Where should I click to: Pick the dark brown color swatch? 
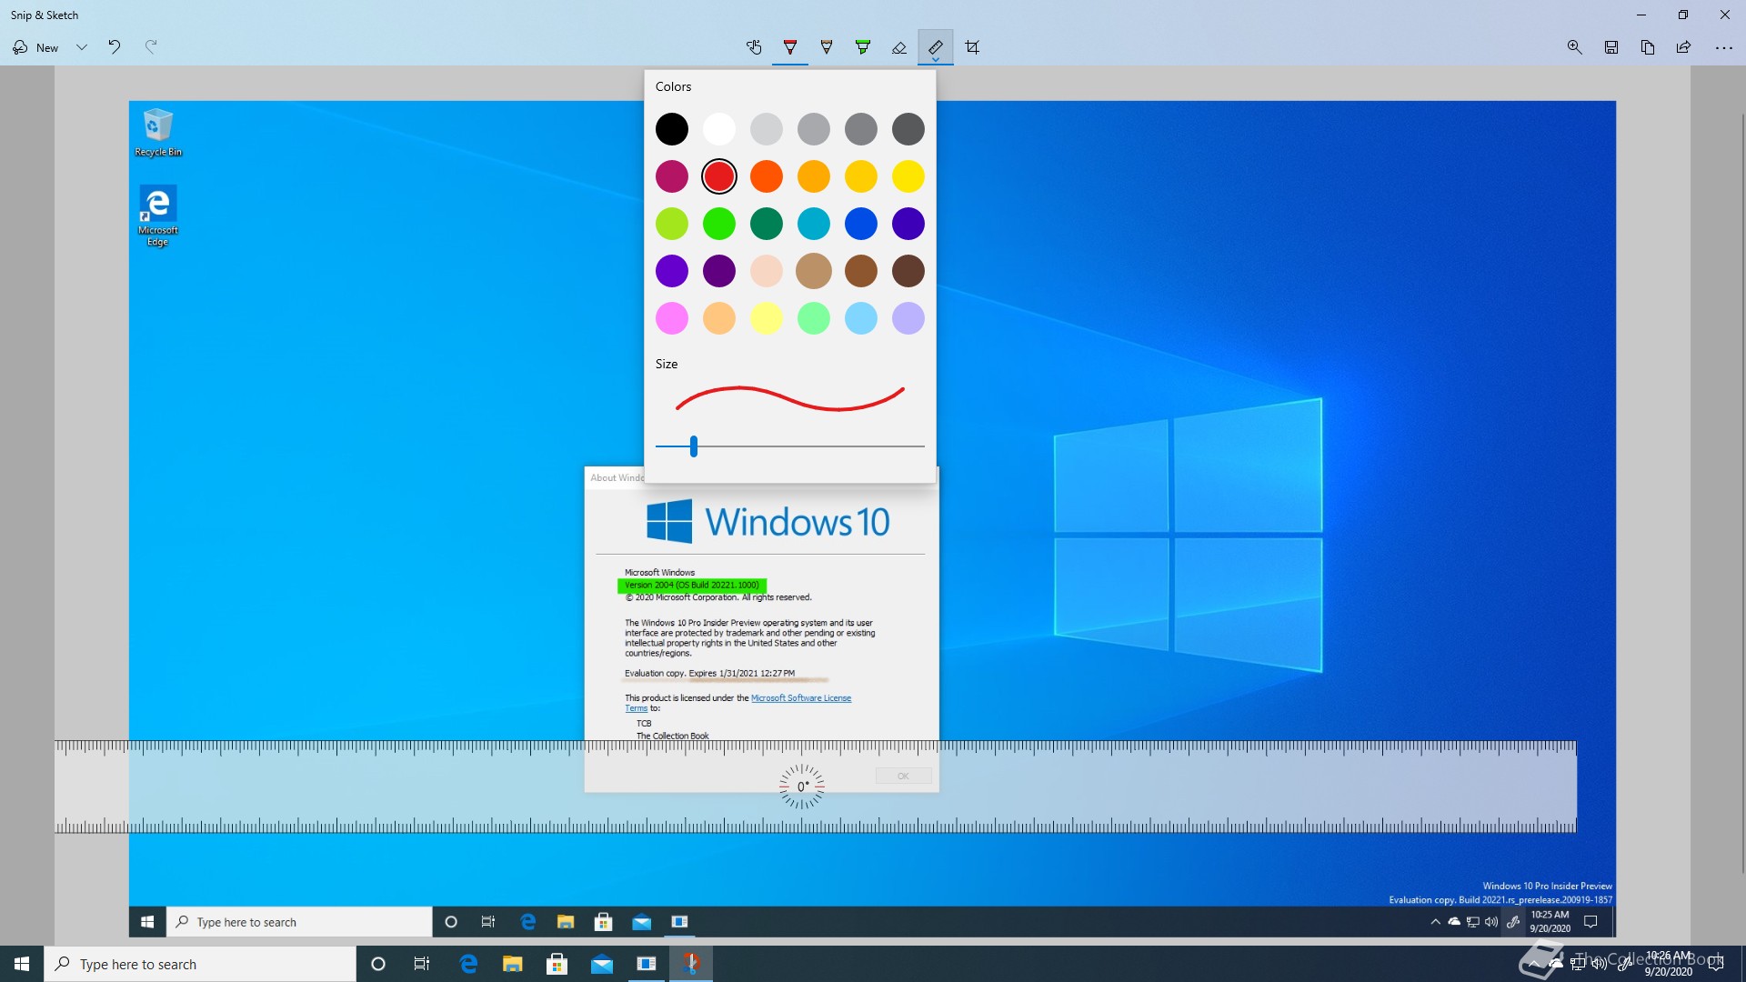[x=908, y=271]
